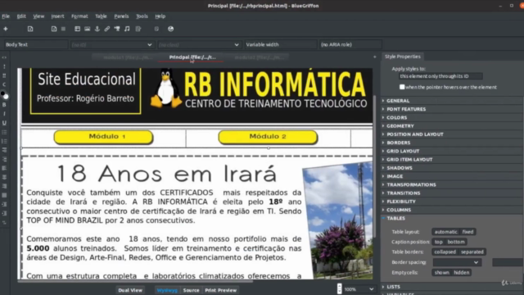This screenshot has height=295, width=524.
Task: Open the Help menu
Action: [160, 16]
